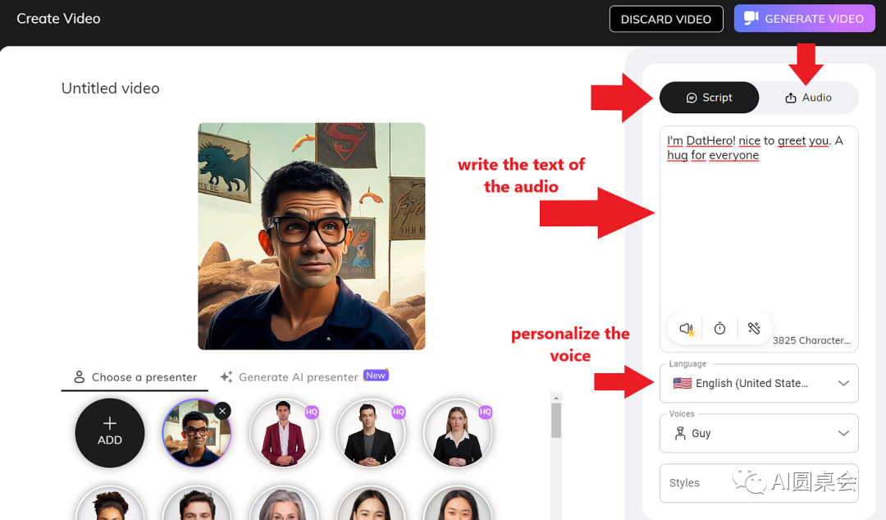Select the female presenter in black blazer
The width and height of the screenshot is (886, 520).
(457, 433)
